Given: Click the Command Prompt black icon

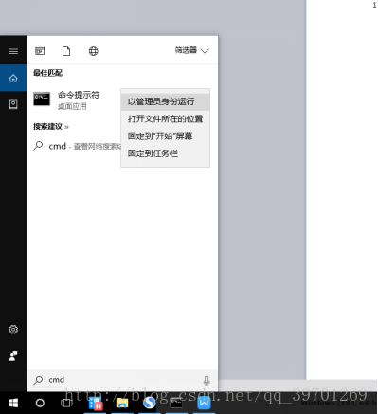Looking at the screenshot, I should pyautogui.click(x=42, y=99).
